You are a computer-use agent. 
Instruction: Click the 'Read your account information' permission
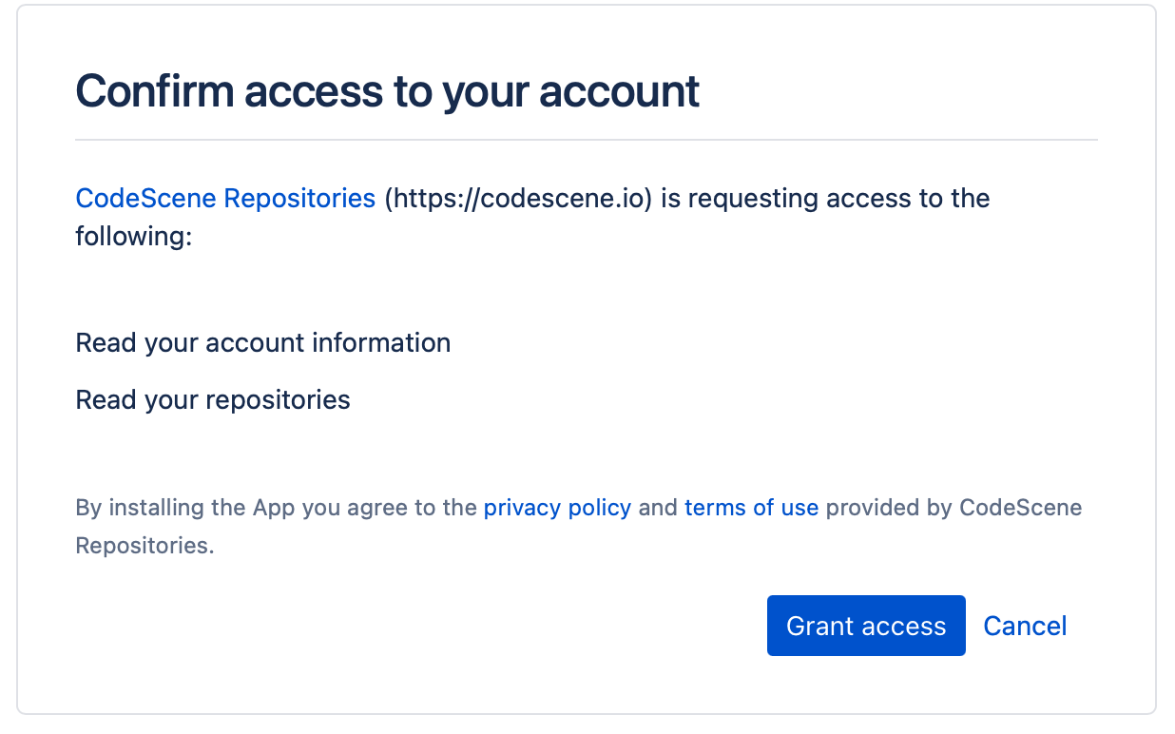click(x=262, y=342)
